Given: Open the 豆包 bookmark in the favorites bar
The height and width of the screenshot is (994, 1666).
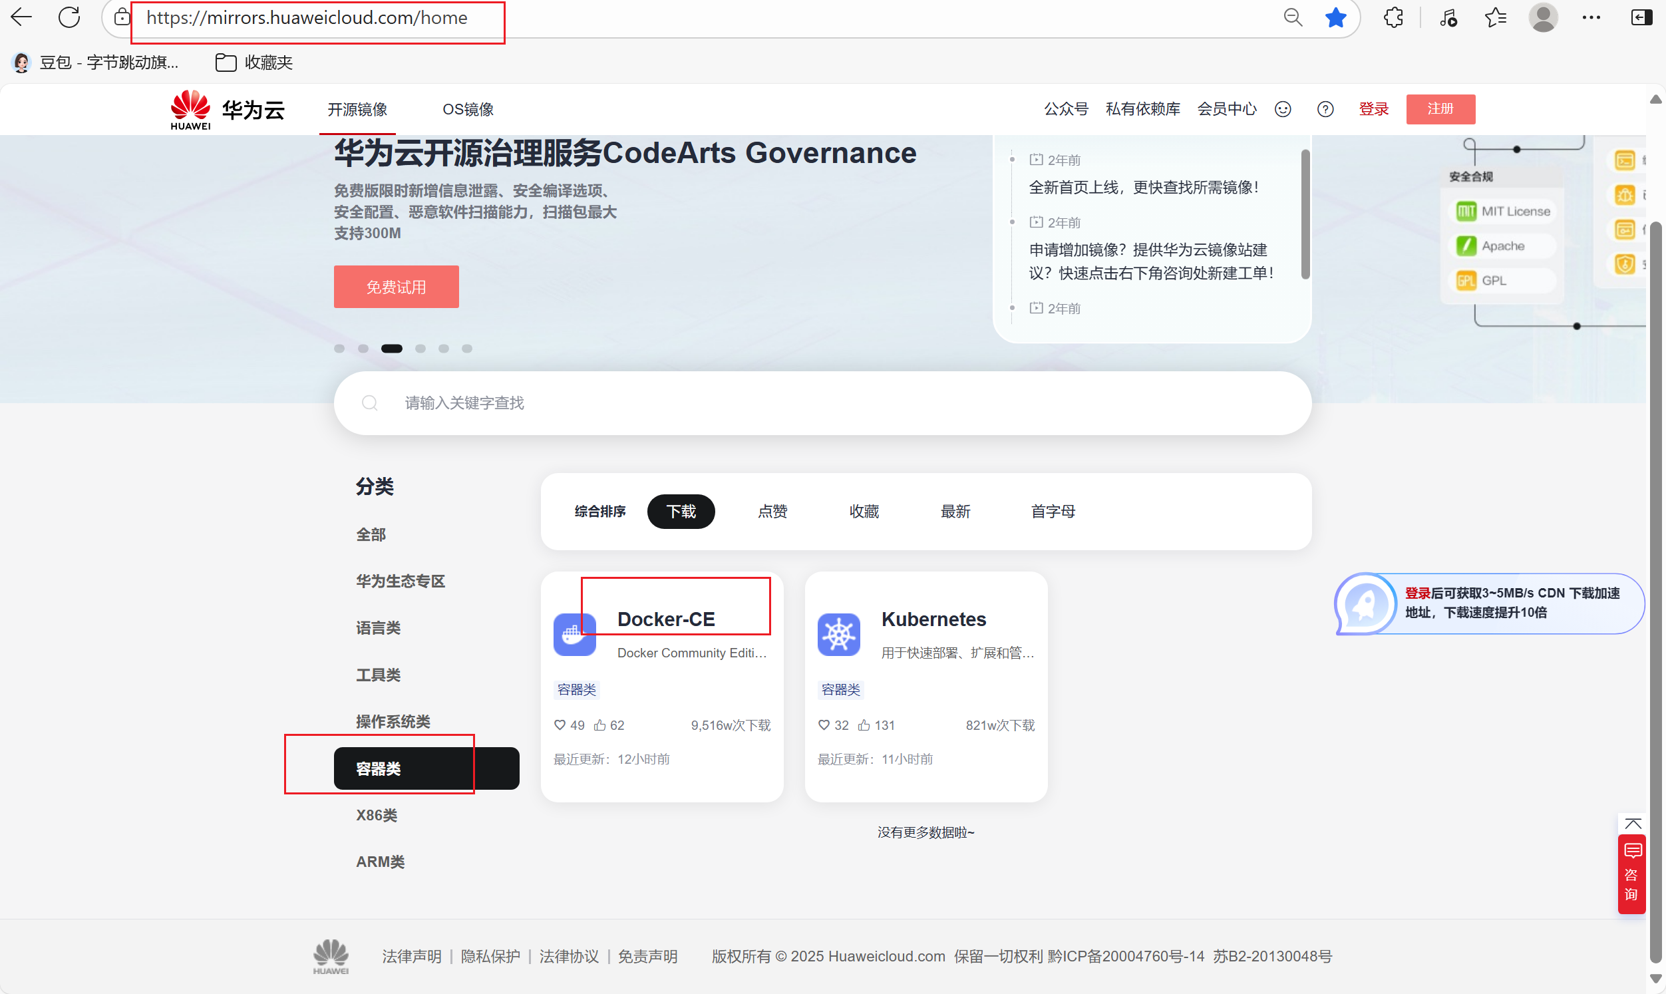Looking at the screenshot, I should coord(95,63).
